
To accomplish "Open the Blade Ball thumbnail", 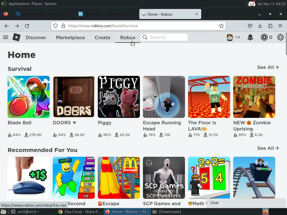I will pyautogui.click(x=29, y=97).
